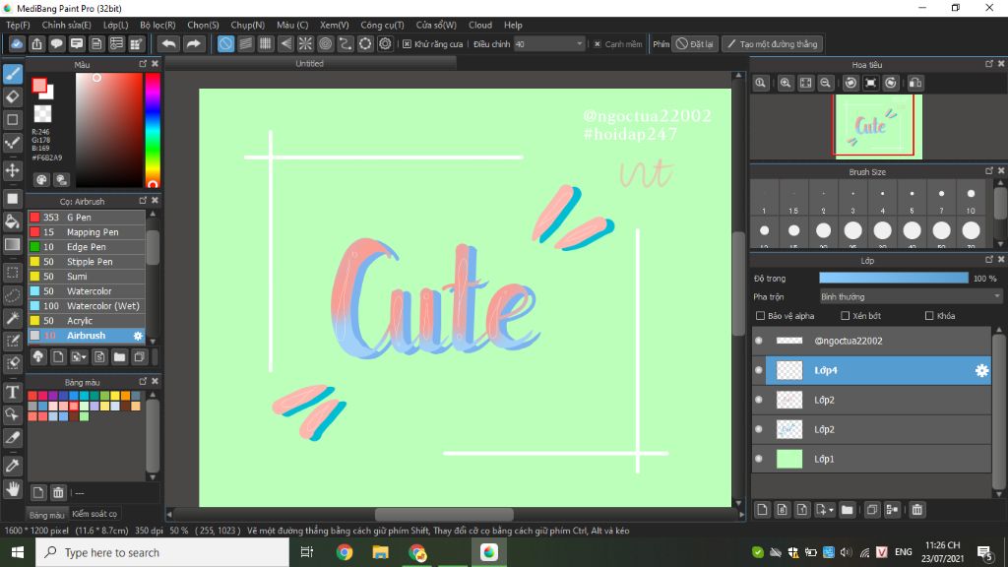Select the Move tool
This screenshot has height=567, width=1008.
click(x=13, y=170)
